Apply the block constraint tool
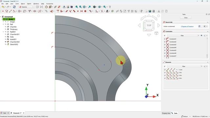 85,11
